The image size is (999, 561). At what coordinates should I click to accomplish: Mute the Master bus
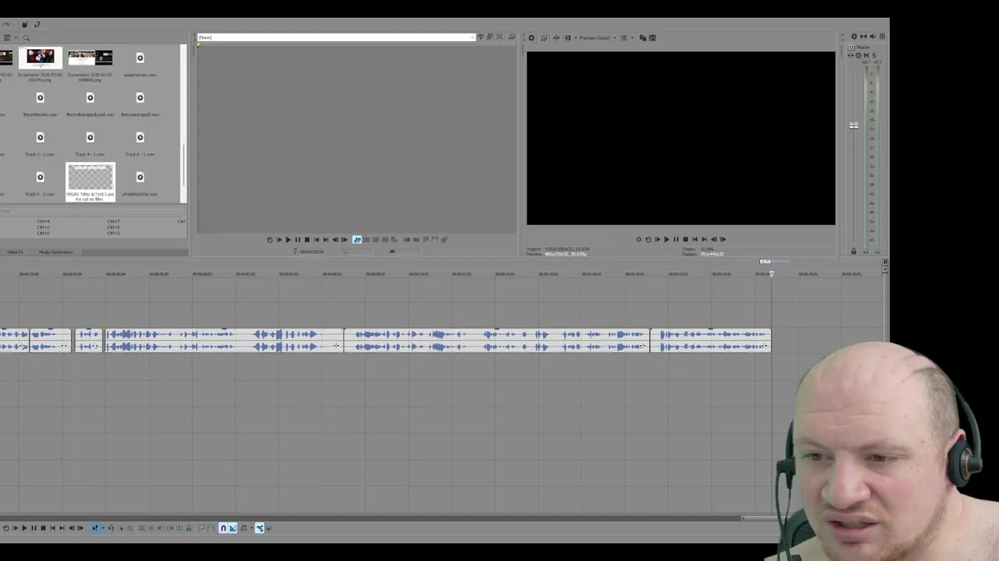866,55
